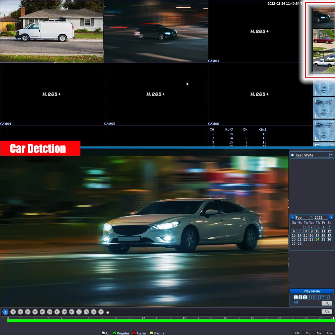Click the stop playback icon
Screen dimensions: 335x335
tap(20, 312)
